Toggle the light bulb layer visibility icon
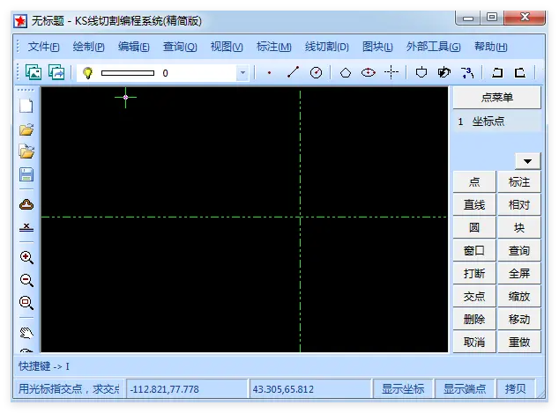This screenshot has height=413, width=559. pyautogui.click(x=87, y=73)
